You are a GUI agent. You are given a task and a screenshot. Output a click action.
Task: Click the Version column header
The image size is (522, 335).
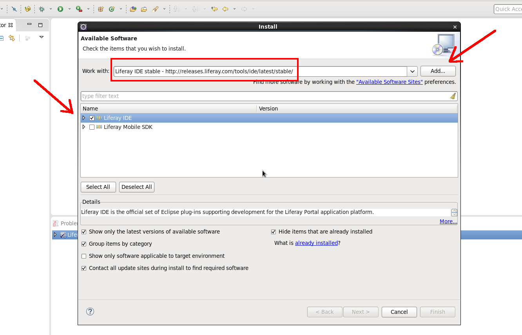click(x=357, y=109)
